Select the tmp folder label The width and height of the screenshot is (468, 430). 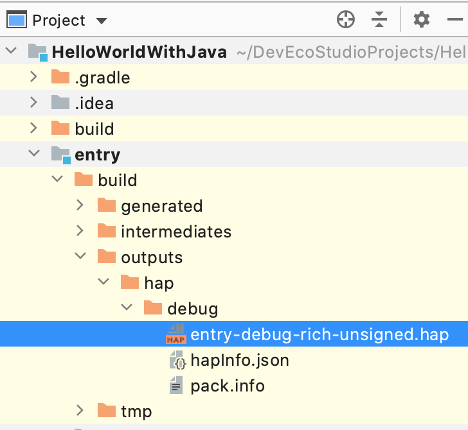(x=136, y=412)
